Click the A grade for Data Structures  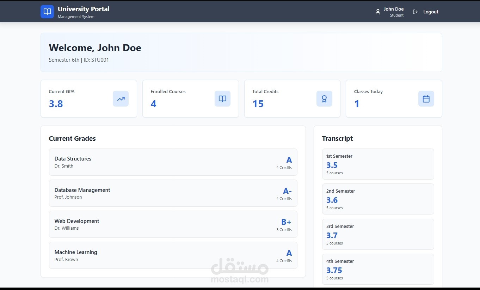point(289,160)
